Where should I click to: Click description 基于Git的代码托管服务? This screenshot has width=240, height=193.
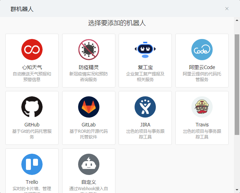[x=32, y=134]
